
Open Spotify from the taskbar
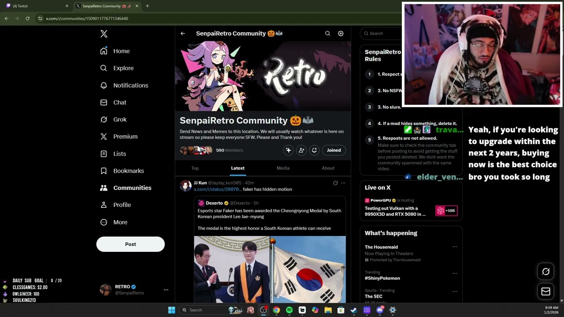pos(289,310)
